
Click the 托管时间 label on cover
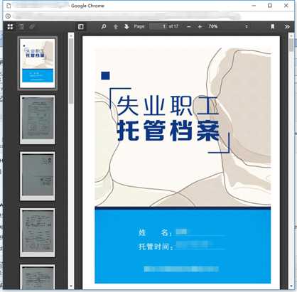tap(156, 247)
